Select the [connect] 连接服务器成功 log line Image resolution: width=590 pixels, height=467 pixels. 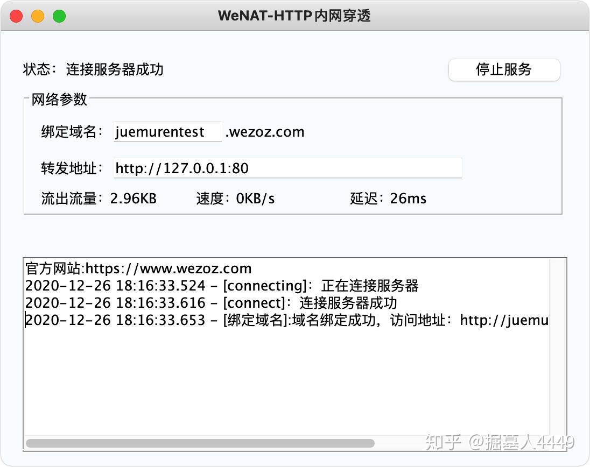coord(210,303)
